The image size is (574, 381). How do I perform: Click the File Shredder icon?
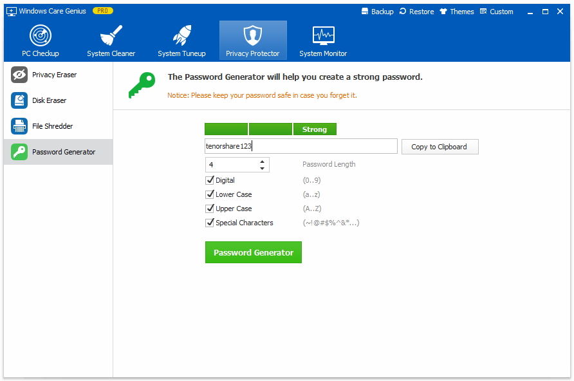tap(19, 126)
